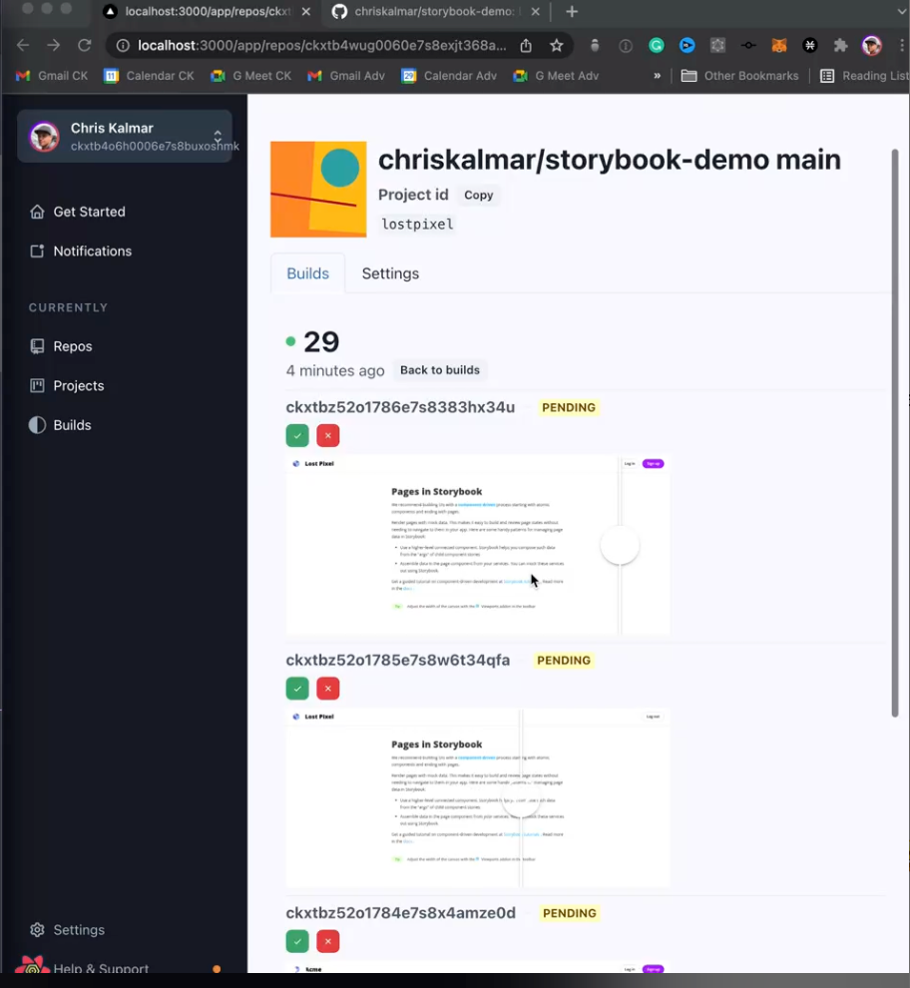Screen dimensions: 910x988
Task: Open G Meet Adv bookmark
Action: 557,76
